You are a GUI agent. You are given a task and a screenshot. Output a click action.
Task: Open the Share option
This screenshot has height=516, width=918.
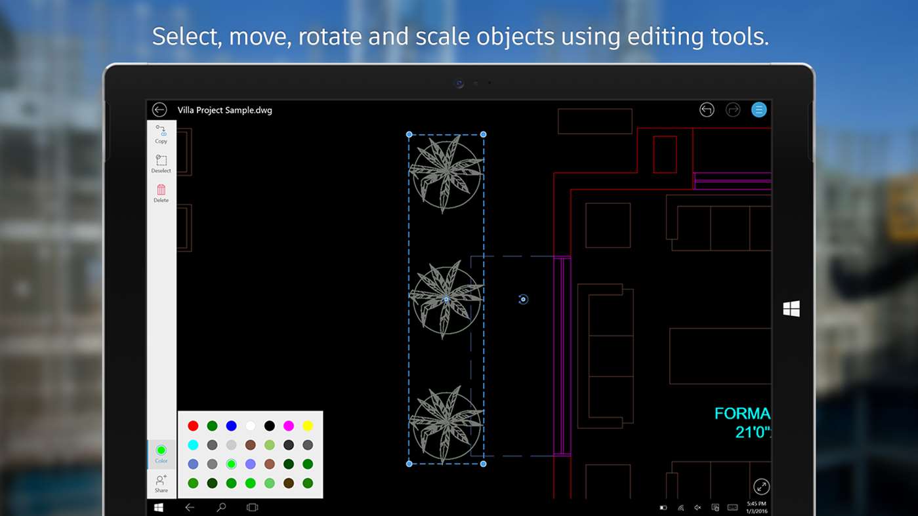click(161, 483)
